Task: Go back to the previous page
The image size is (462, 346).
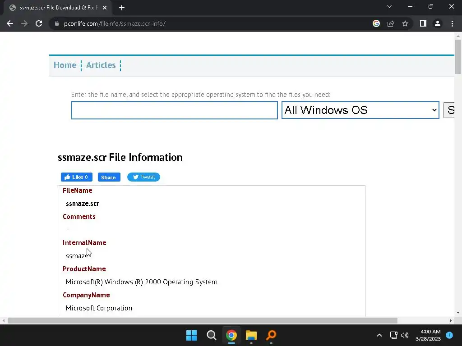Action: [x=10, y=23]
